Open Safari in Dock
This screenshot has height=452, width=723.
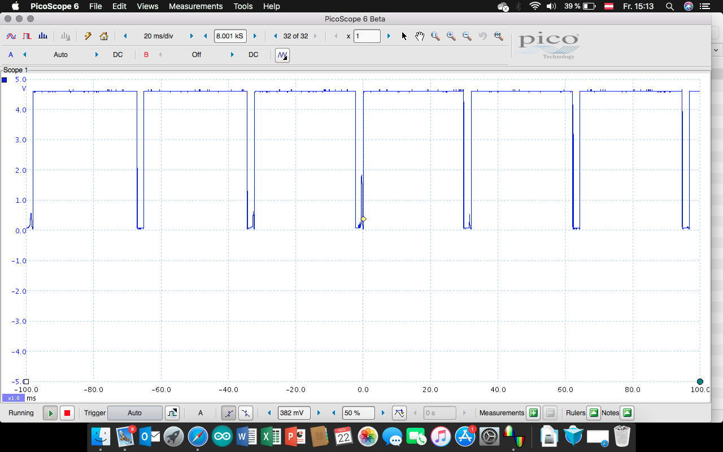[x=198, y=437]
